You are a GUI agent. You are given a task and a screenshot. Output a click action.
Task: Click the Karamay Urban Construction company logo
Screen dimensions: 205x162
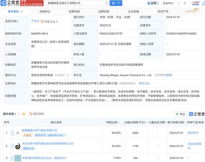click(18, 146)
